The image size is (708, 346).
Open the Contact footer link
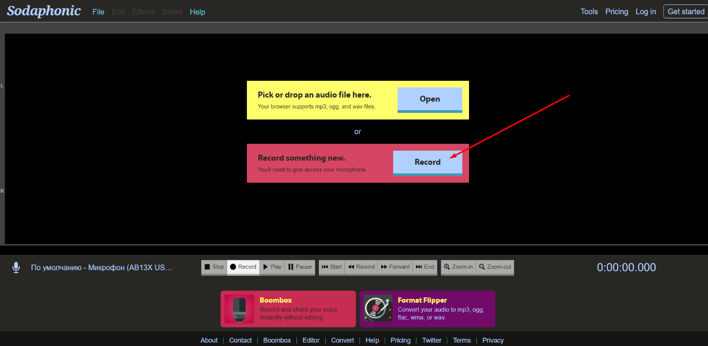click(x=240, y=341)
